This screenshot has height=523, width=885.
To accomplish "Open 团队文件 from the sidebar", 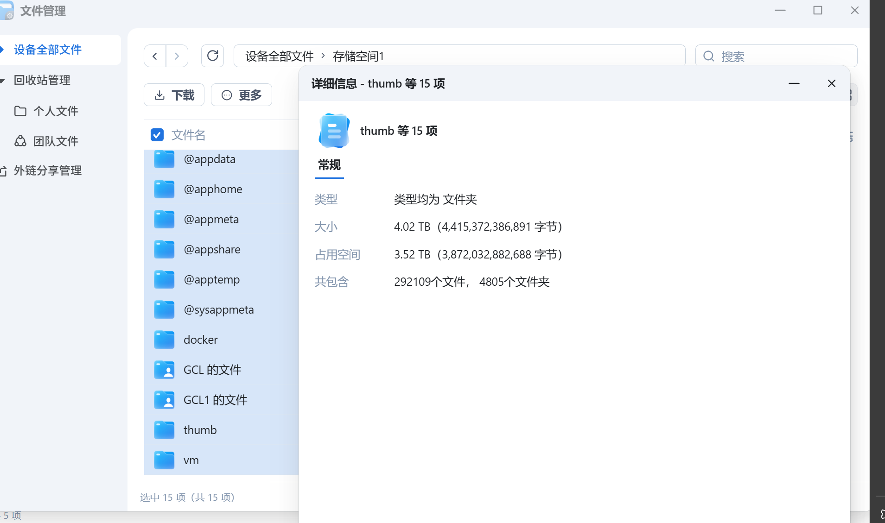I will tap(57, 141).
